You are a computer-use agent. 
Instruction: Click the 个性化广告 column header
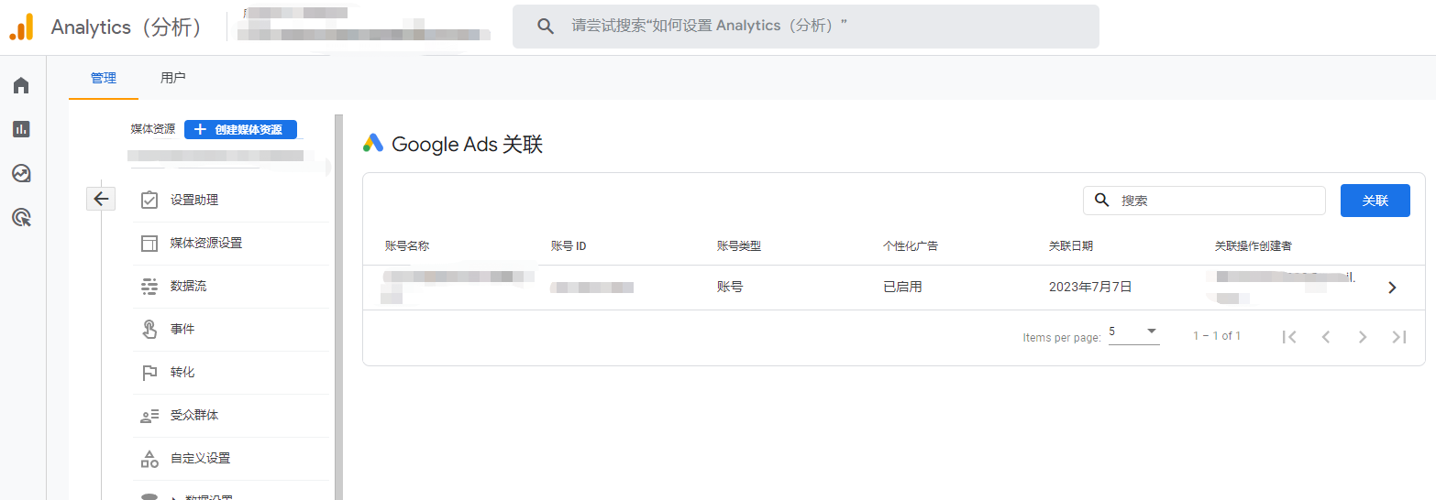click(911, 246)
